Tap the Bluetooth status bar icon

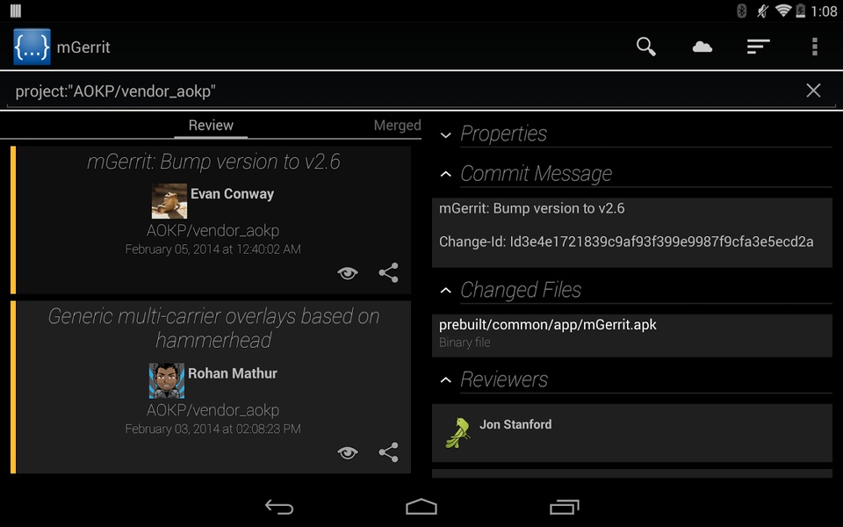(x=742, y=11)
